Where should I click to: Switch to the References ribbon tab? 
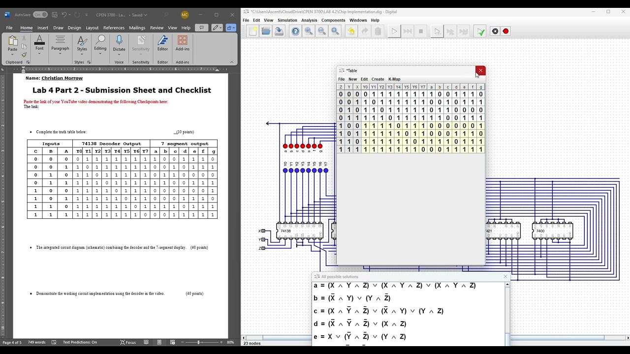tap(114, 28)
